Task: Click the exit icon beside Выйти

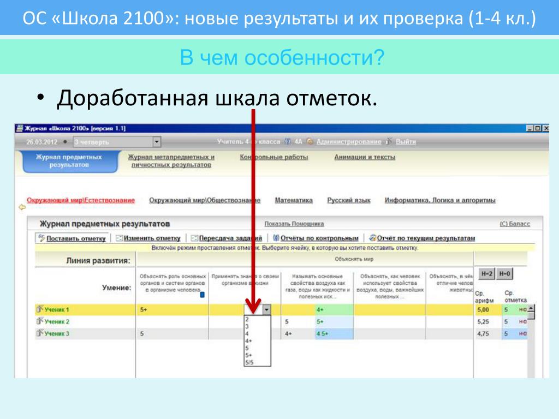Action: point(389,141)
